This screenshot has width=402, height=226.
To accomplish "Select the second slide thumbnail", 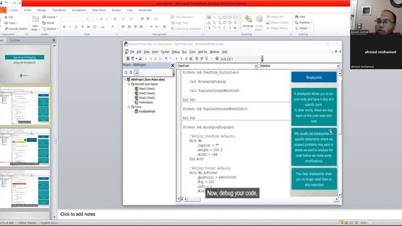I will (x=25, y=106).
